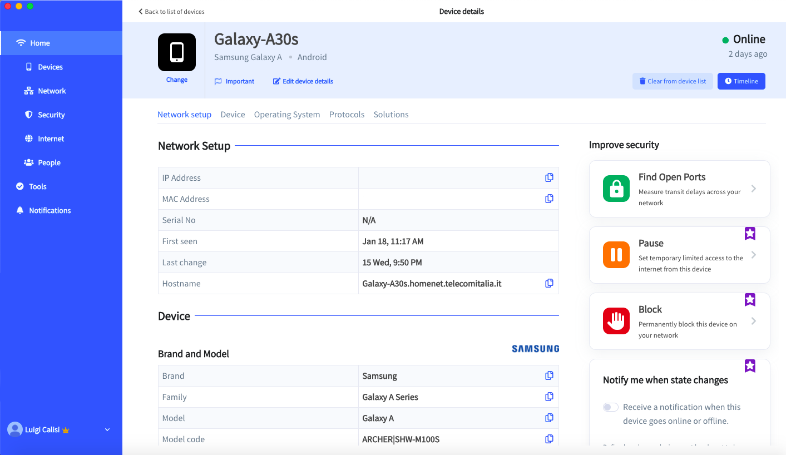Copy the Model value Galaxy A

pos(549,418)
